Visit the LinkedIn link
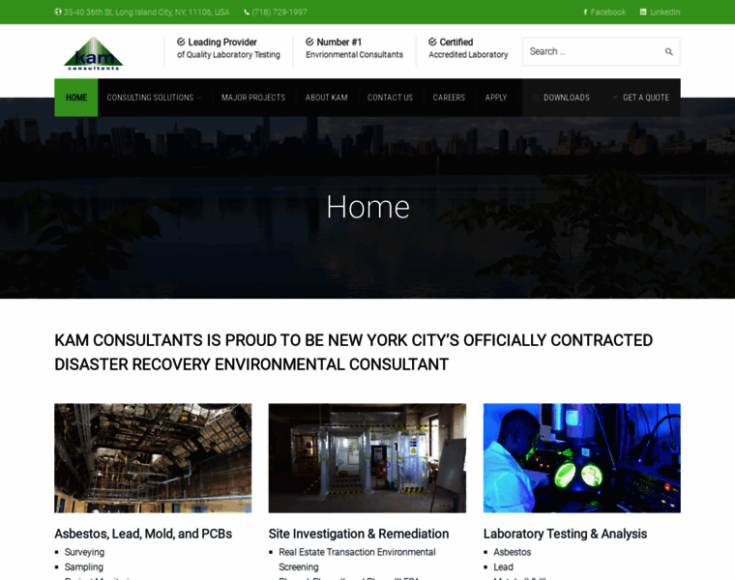This screenshot has width=735, height=580. tap(664, 13)
